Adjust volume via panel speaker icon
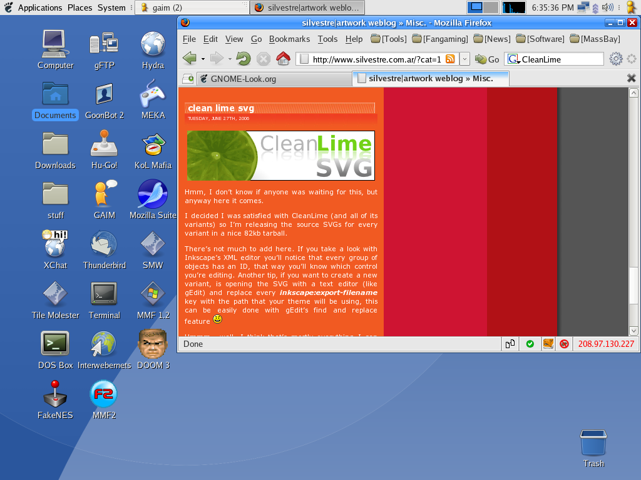Image resolution: width=641 pixels, height=480 pixels. [607, 7]
